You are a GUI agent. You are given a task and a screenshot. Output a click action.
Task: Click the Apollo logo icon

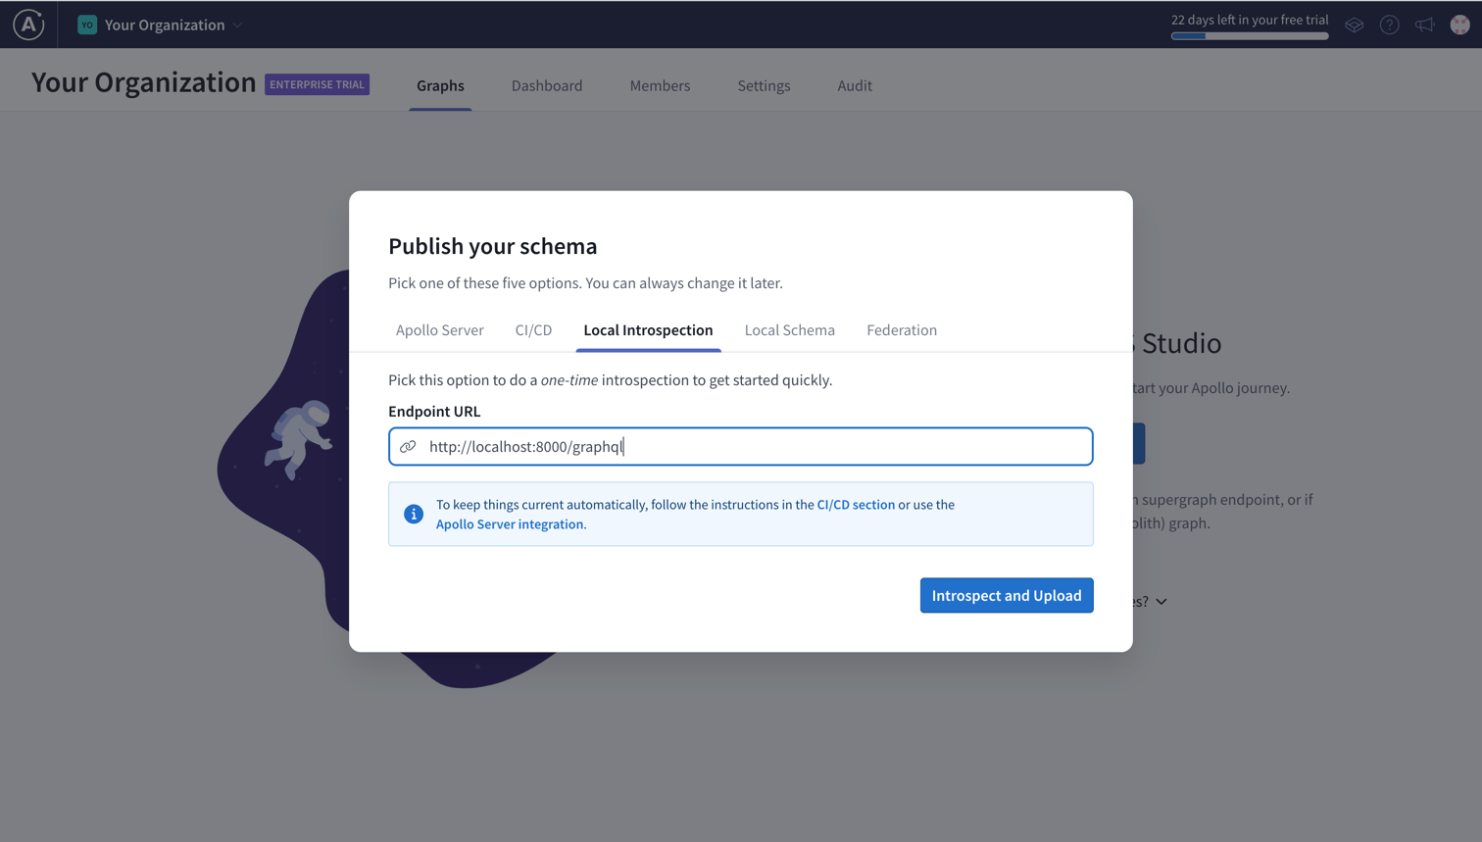[28, 25]
